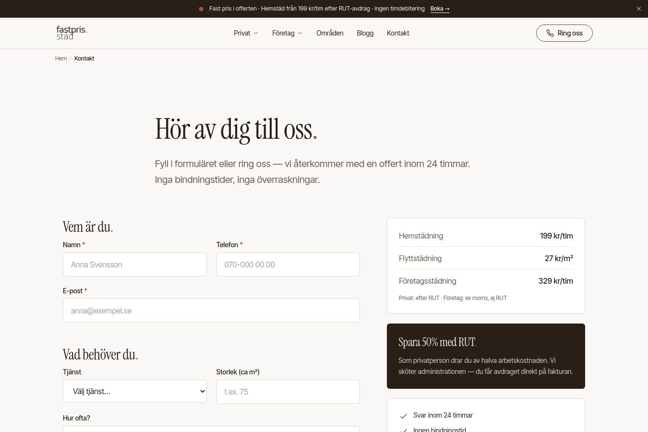Expand the Privat menu chevron

click(256, 33)
